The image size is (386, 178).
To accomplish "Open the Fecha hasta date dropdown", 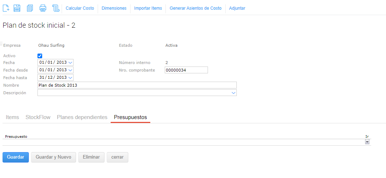I will [70, 78].
